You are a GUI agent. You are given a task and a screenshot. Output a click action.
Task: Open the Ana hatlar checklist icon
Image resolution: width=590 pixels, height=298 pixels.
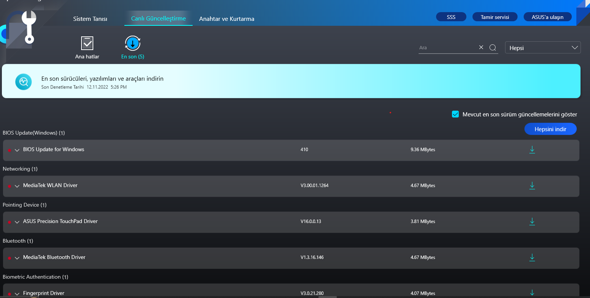click(87, 43)
